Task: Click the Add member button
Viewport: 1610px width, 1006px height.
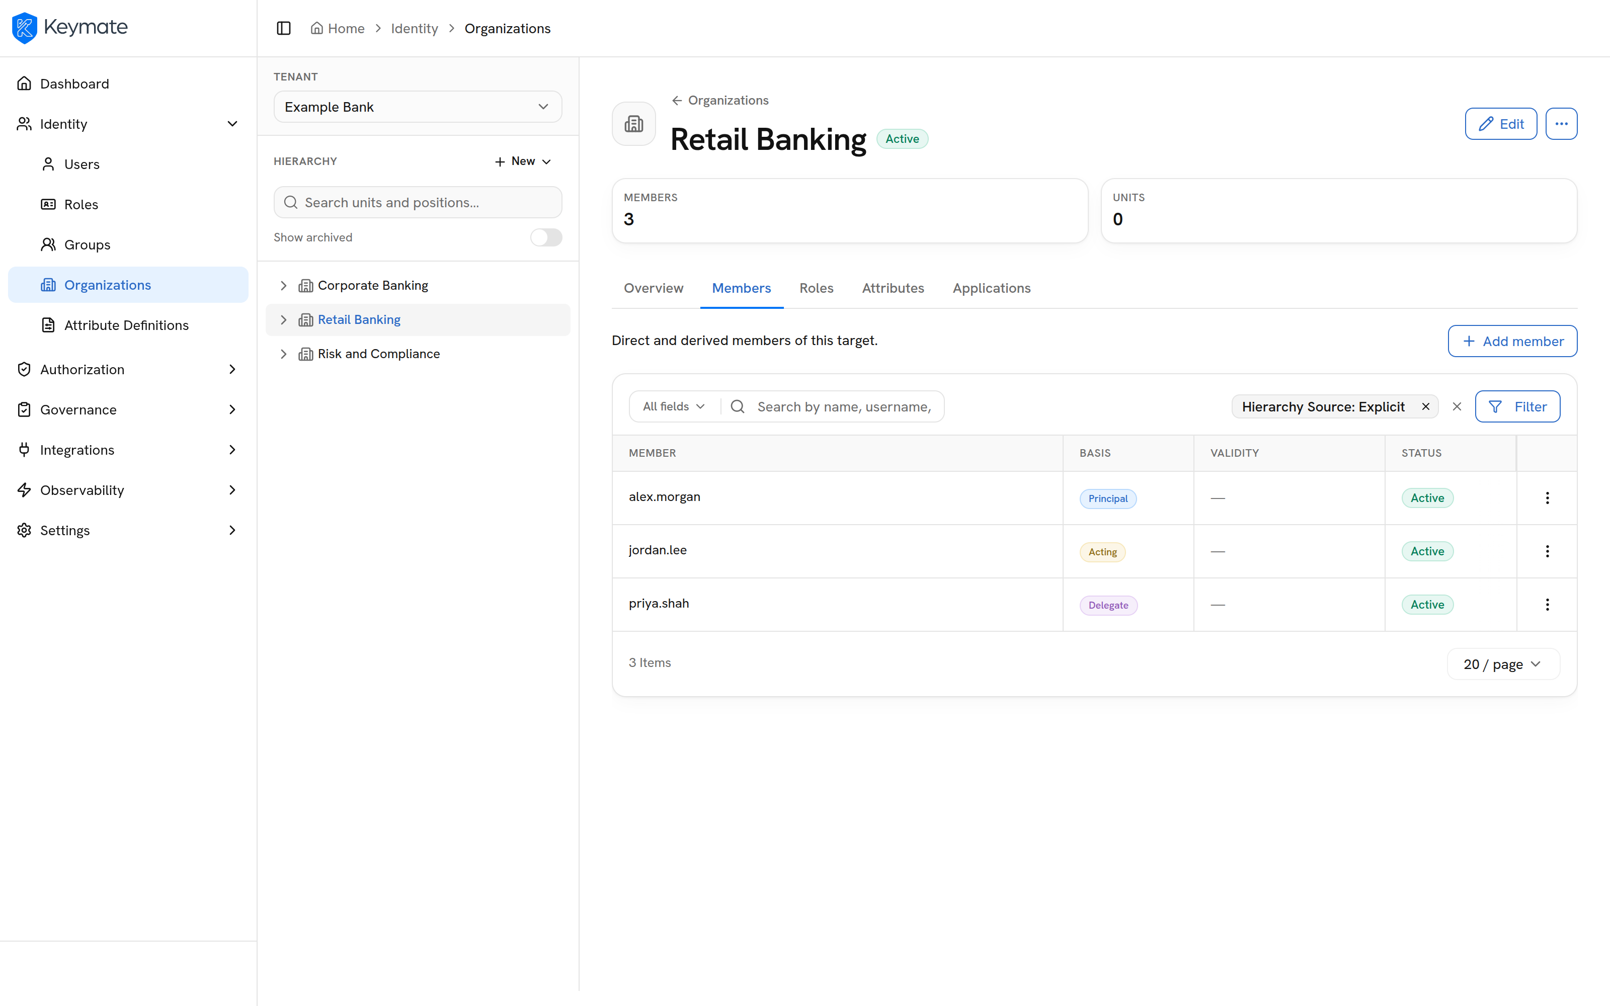Action: coord(1512,342)
